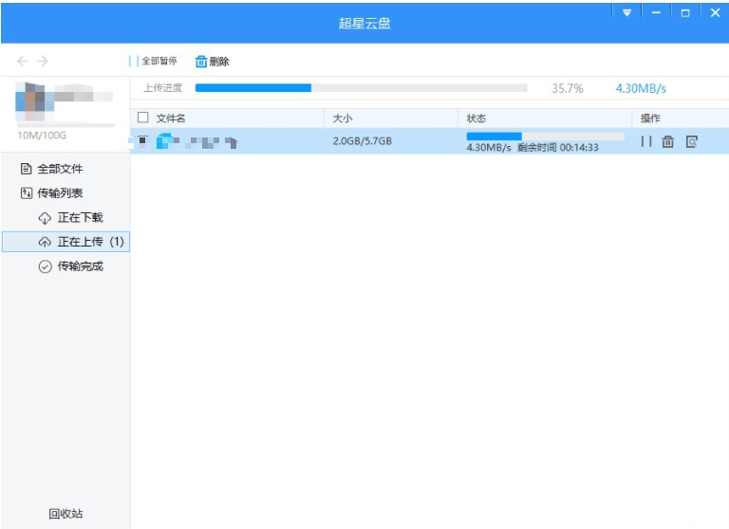
Task: Click the 文件名 column header
Action: pyautogui.click(x=171, y=119)
